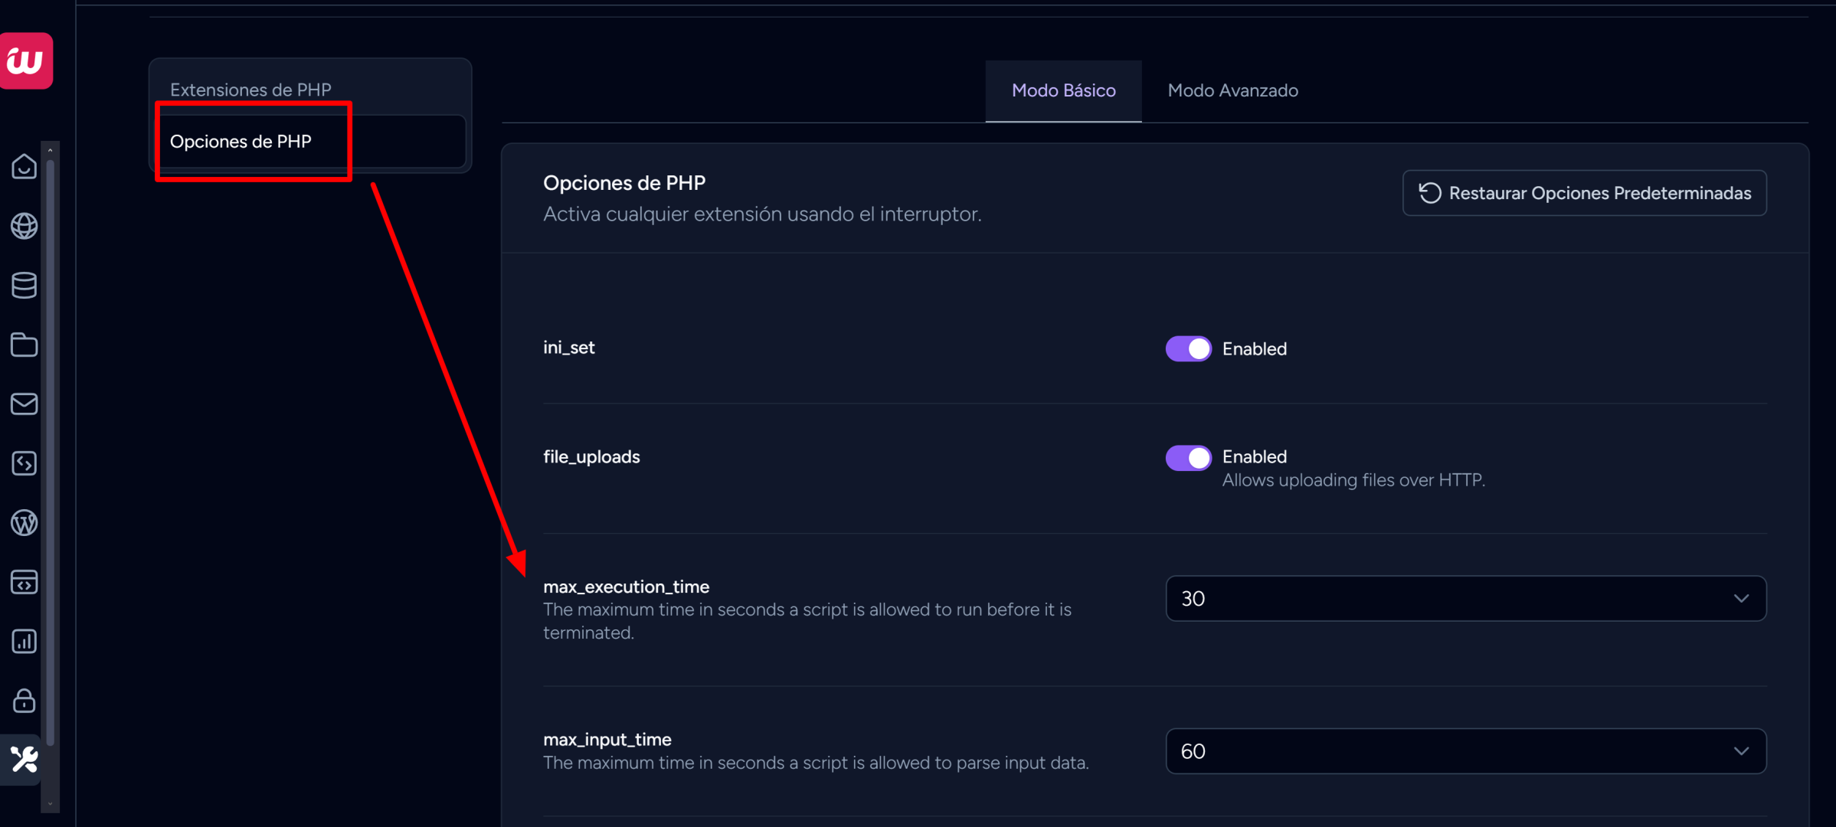
Task: Open the max_input_time dropdown
Action: (1465, 751)
